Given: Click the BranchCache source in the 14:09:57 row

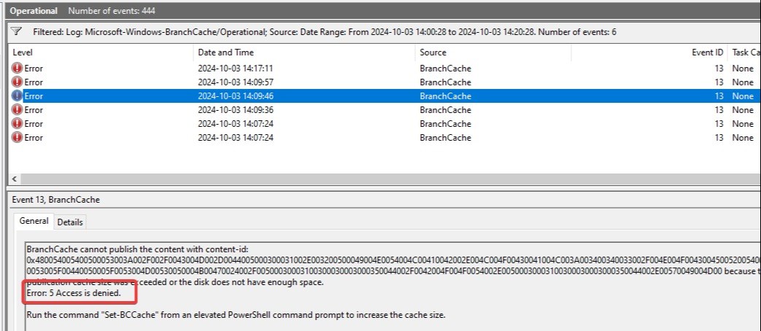Looking at the screenshot, I should point(445,82).
